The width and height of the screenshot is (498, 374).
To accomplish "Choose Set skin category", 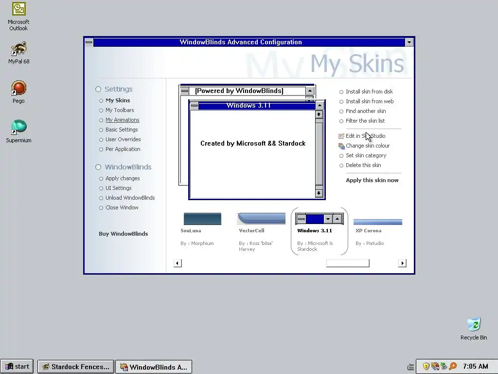I will pyautogui.click(x=366, y=155).
